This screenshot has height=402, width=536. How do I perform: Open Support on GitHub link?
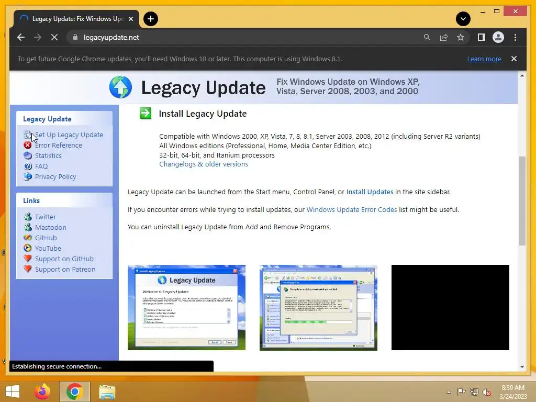pos(64,259)
